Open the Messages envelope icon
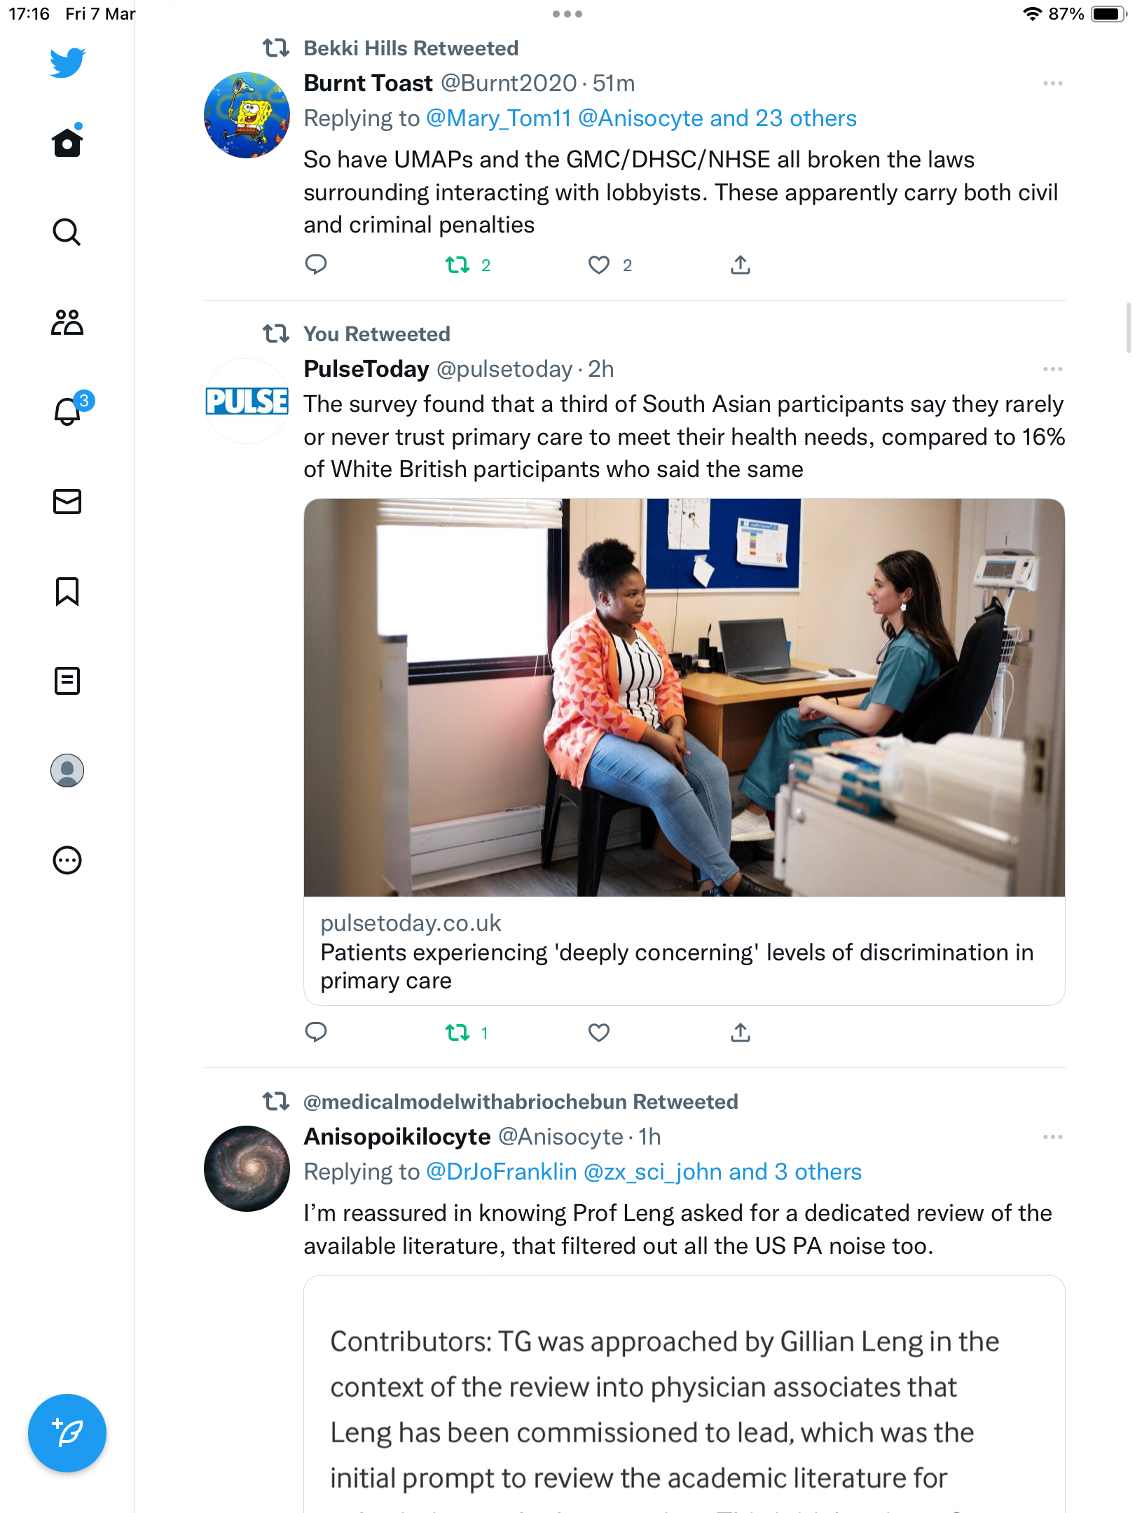 [x=67, y=502]
